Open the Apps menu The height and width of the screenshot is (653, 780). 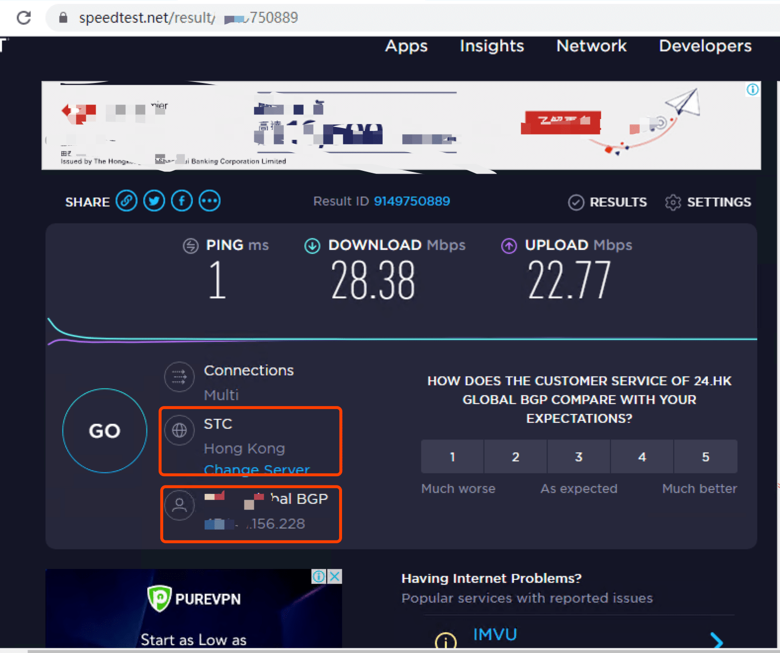[406, 45]
